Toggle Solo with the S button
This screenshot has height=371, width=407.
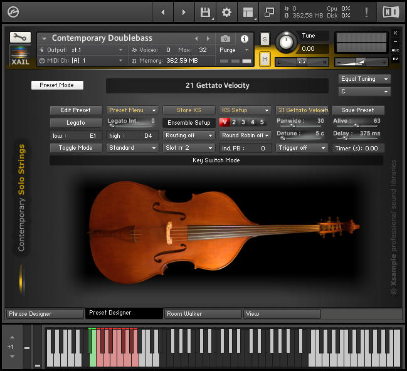pos(265,39)
